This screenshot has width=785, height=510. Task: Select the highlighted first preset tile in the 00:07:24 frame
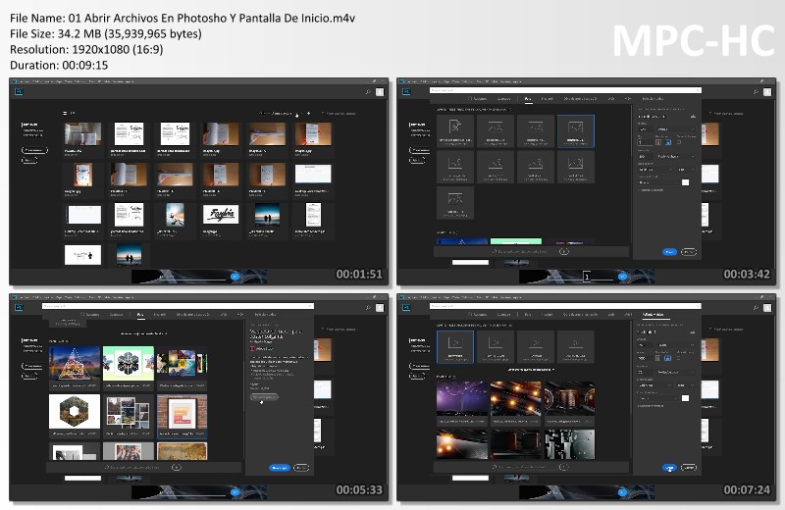point(455,346)
